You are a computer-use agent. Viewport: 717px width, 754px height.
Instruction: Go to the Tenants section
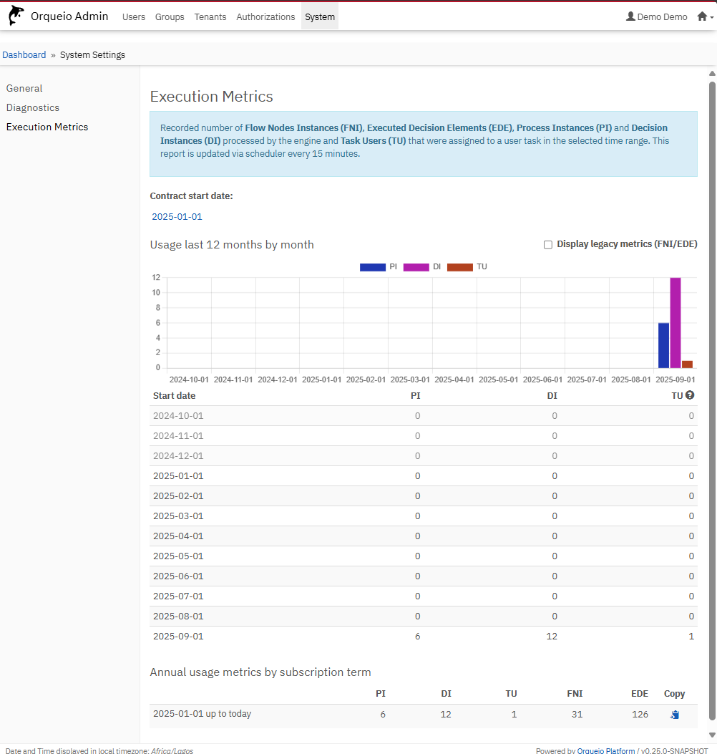(x=210, y=16)
